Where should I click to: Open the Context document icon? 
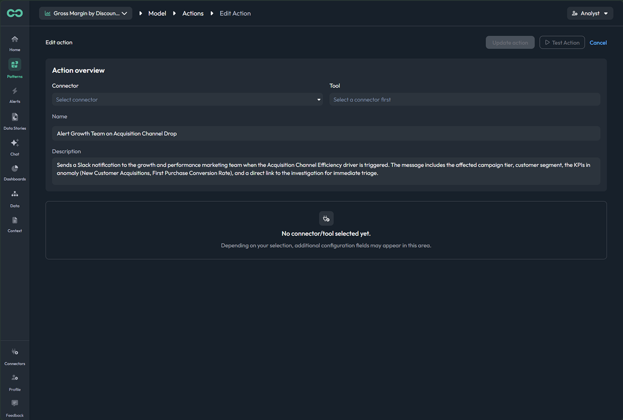pos(15,220)
